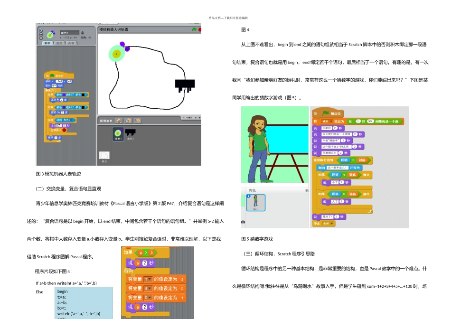Click heading '(二) 交换变量, 复合语句显直观'
This screenshot has height=319, width=451.
68,189
